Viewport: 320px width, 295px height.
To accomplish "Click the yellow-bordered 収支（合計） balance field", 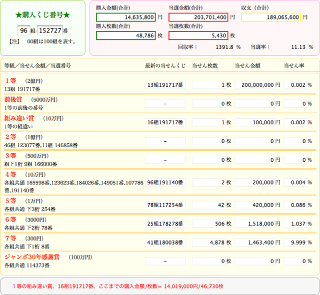I will point(270,17).
